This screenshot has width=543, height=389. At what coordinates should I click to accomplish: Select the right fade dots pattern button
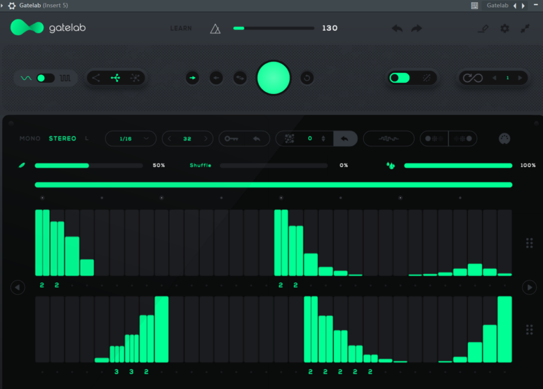coord(462,139)
